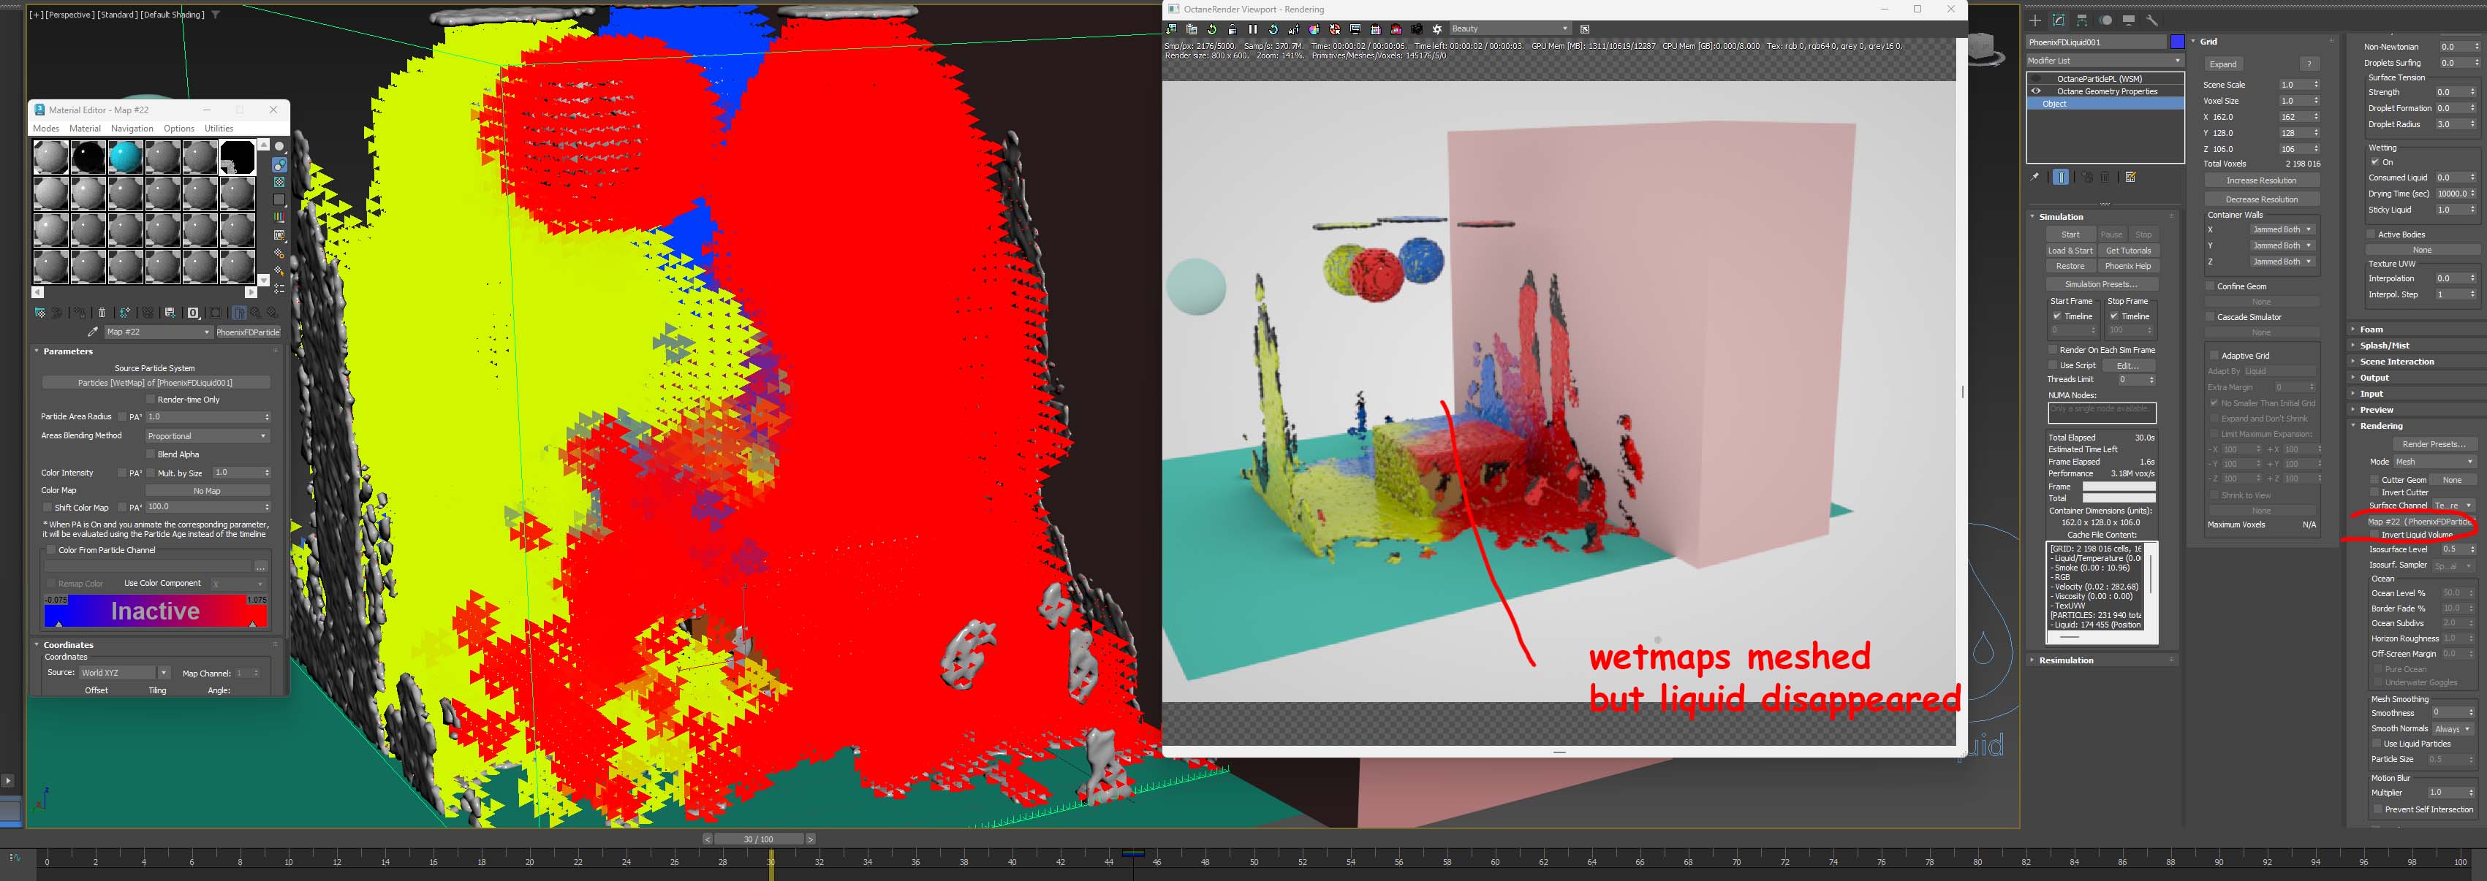Click Get Material icon in Material Editor
Image resolution: width=2487 pixels, height=881 pixels.
[40, 313]
